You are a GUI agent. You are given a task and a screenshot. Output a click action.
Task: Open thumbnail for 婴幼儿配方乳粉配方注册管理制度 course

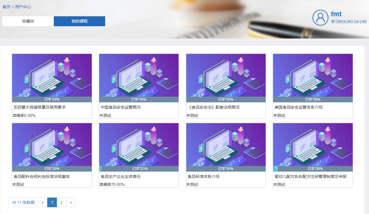[x=313, y=145]
